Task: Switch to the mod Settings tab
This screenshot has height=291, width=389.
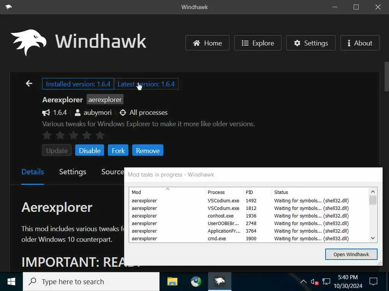Action: [x=73, y=172]
